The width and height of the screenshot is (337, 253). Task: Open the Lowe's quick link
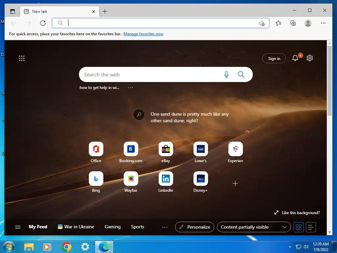[x=200, y=152]
